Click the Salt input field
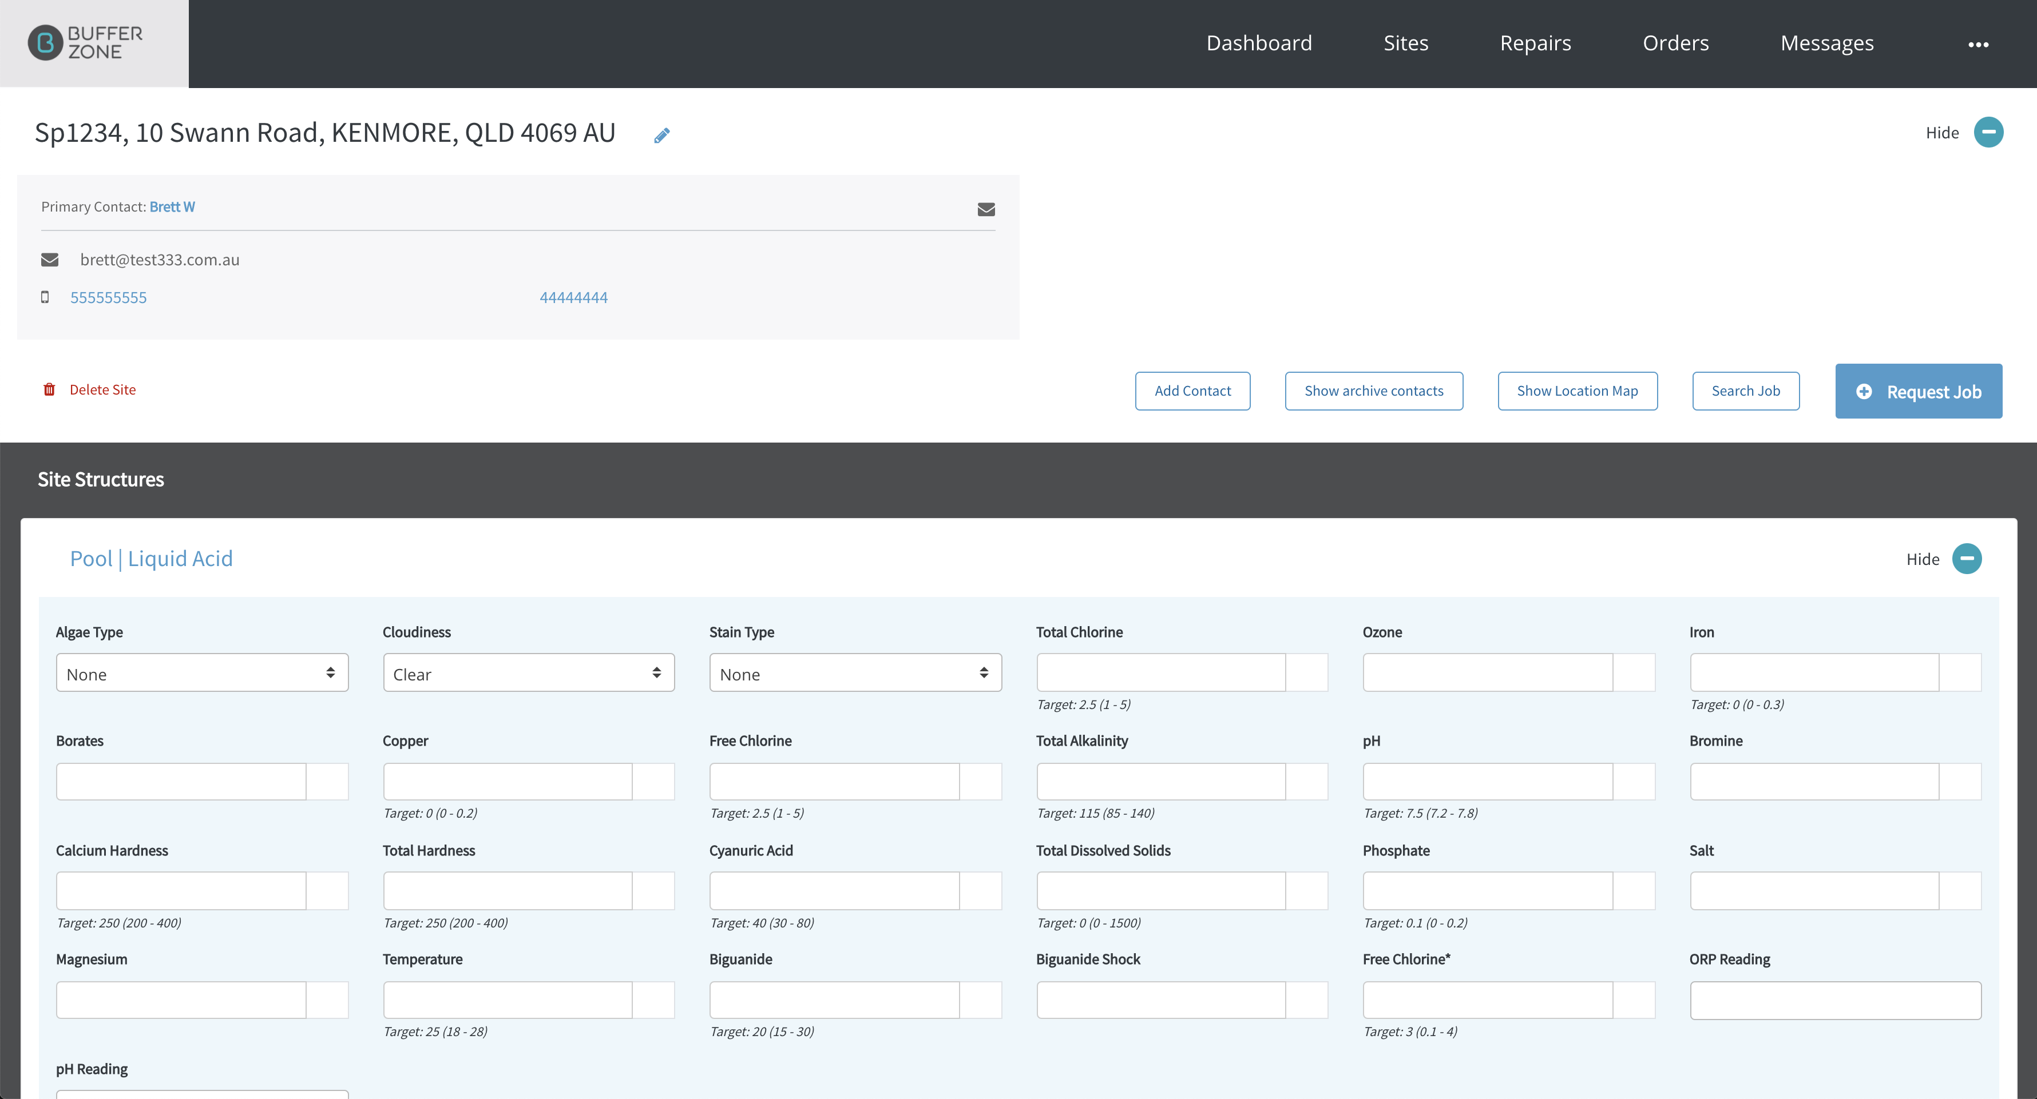 pyautogui.click(x=1814, y=890)
